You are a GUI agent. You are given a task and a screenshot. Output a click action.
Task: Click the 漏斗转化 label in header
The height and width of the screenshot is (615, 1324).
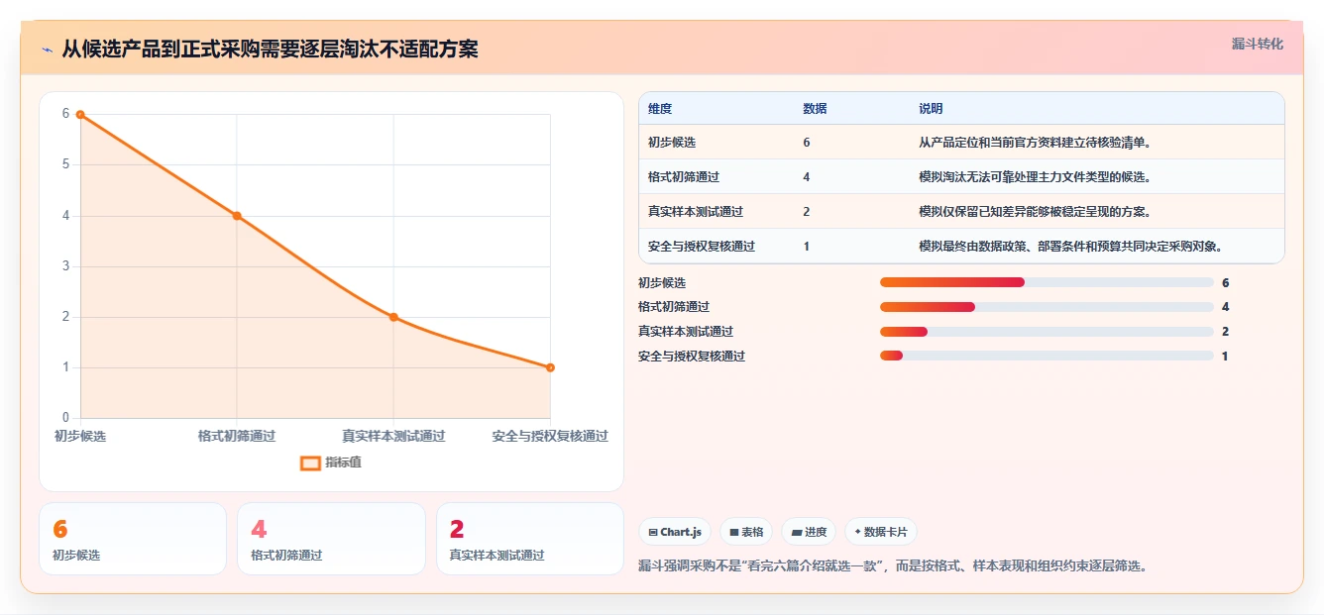[x=1257, y=44]
